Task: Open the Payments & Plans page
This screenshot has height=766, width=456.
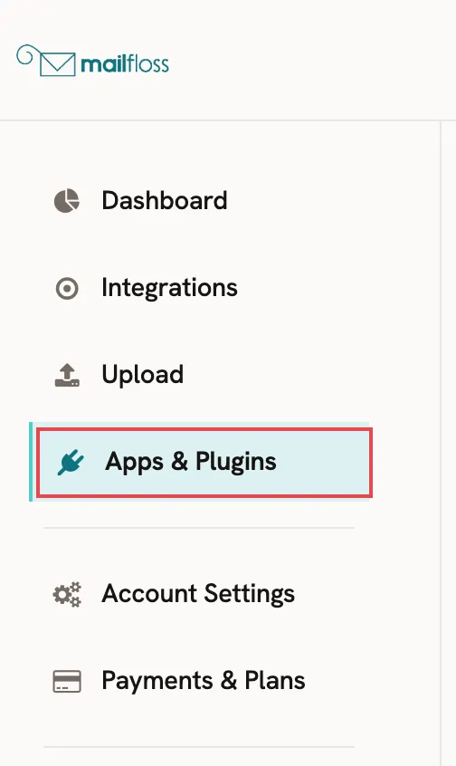Action: [204, 680]
